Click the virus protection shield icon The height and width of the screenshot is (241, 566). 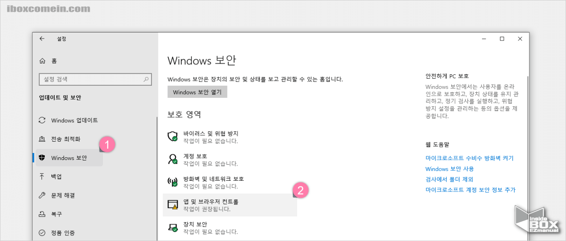[x=173, y=137]
